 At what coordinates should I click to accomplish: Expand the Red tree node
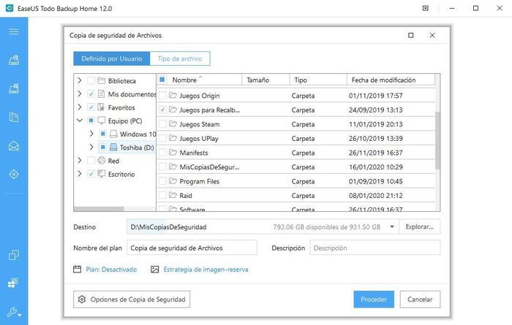pyautogui.click(x=80, y=161)
